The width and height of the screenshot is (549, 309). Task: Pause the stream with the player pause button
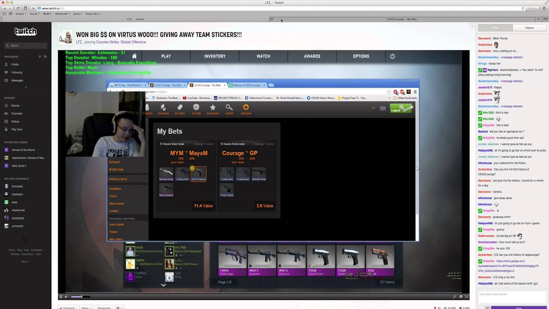(x=61, y=297)
